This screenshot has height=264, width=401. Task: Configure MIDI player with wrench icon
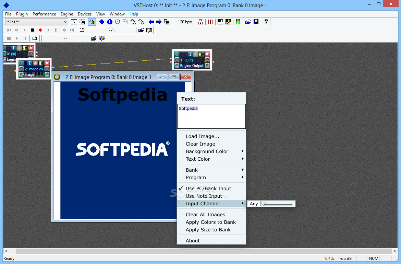pos(149,30)
